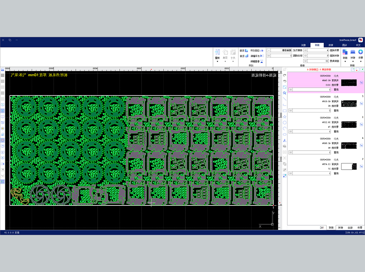
Task: Select the ellipse drawing tool
Action: [x=284, y=134]
